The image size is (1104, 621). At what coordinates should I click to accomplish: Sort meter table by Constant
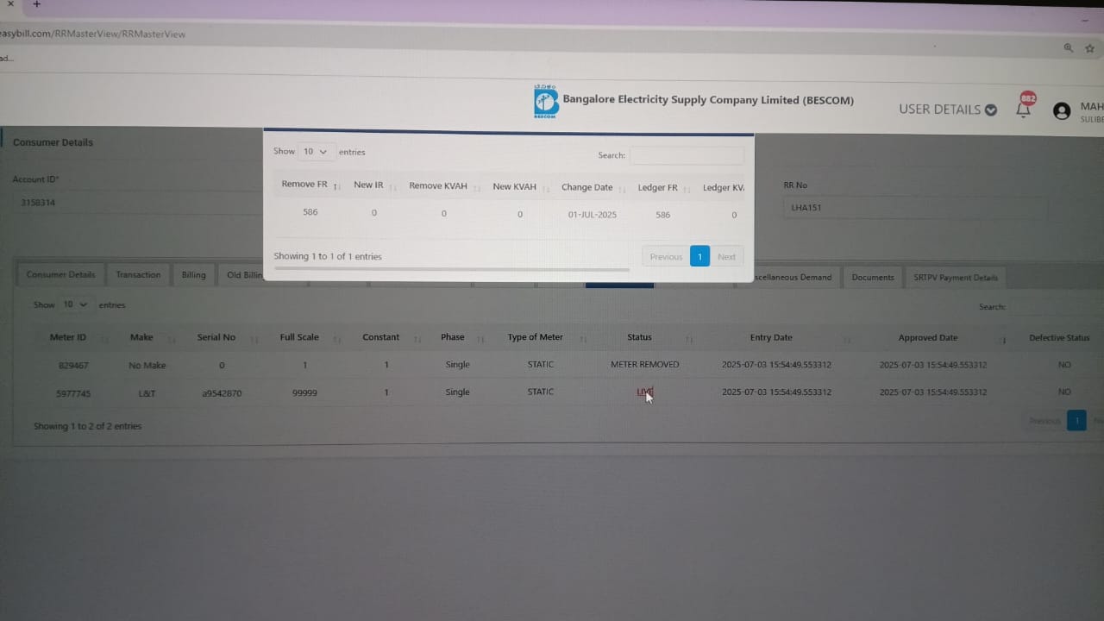click(x=381, y=337)
